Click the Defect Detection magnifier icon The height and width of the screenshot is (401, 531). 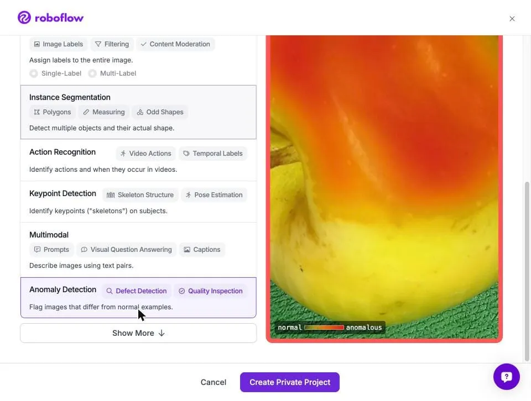(110, 291)
